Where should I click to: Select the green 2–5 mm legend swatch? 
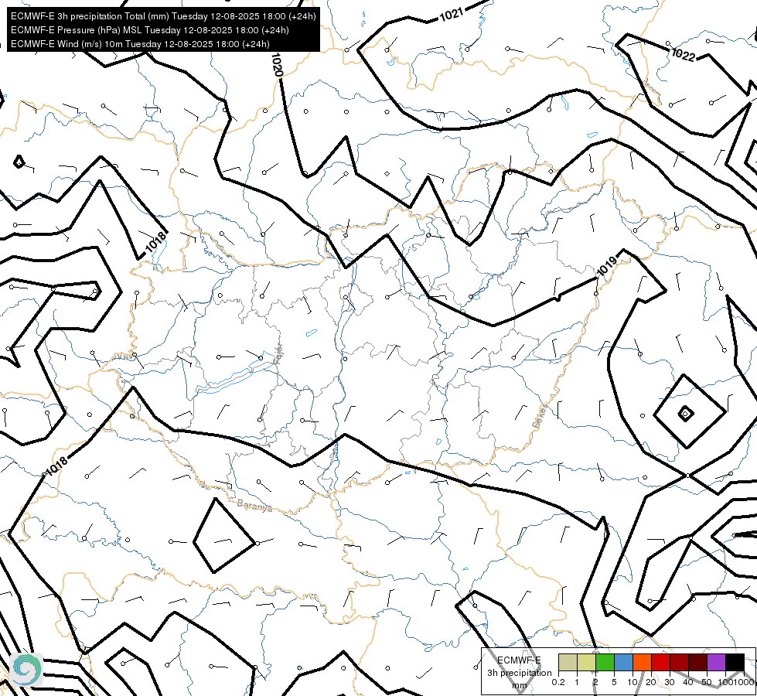pyautogui.click(x=605, y=662)
